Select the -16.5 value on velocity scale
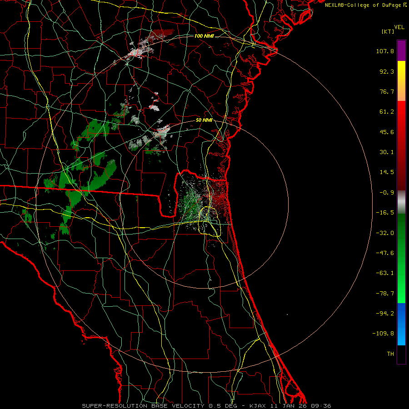 385,213
